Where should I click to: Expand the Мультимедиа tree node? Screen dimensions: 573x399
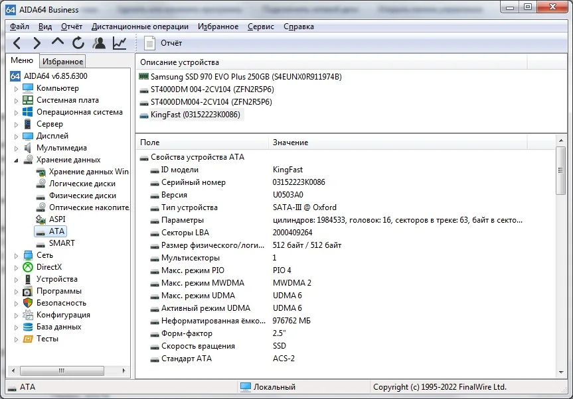[x=16, y=149]
